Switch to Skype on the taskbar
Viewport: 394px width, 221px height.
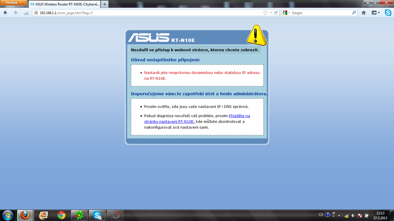pyautogui.click(x=97, y=215)
